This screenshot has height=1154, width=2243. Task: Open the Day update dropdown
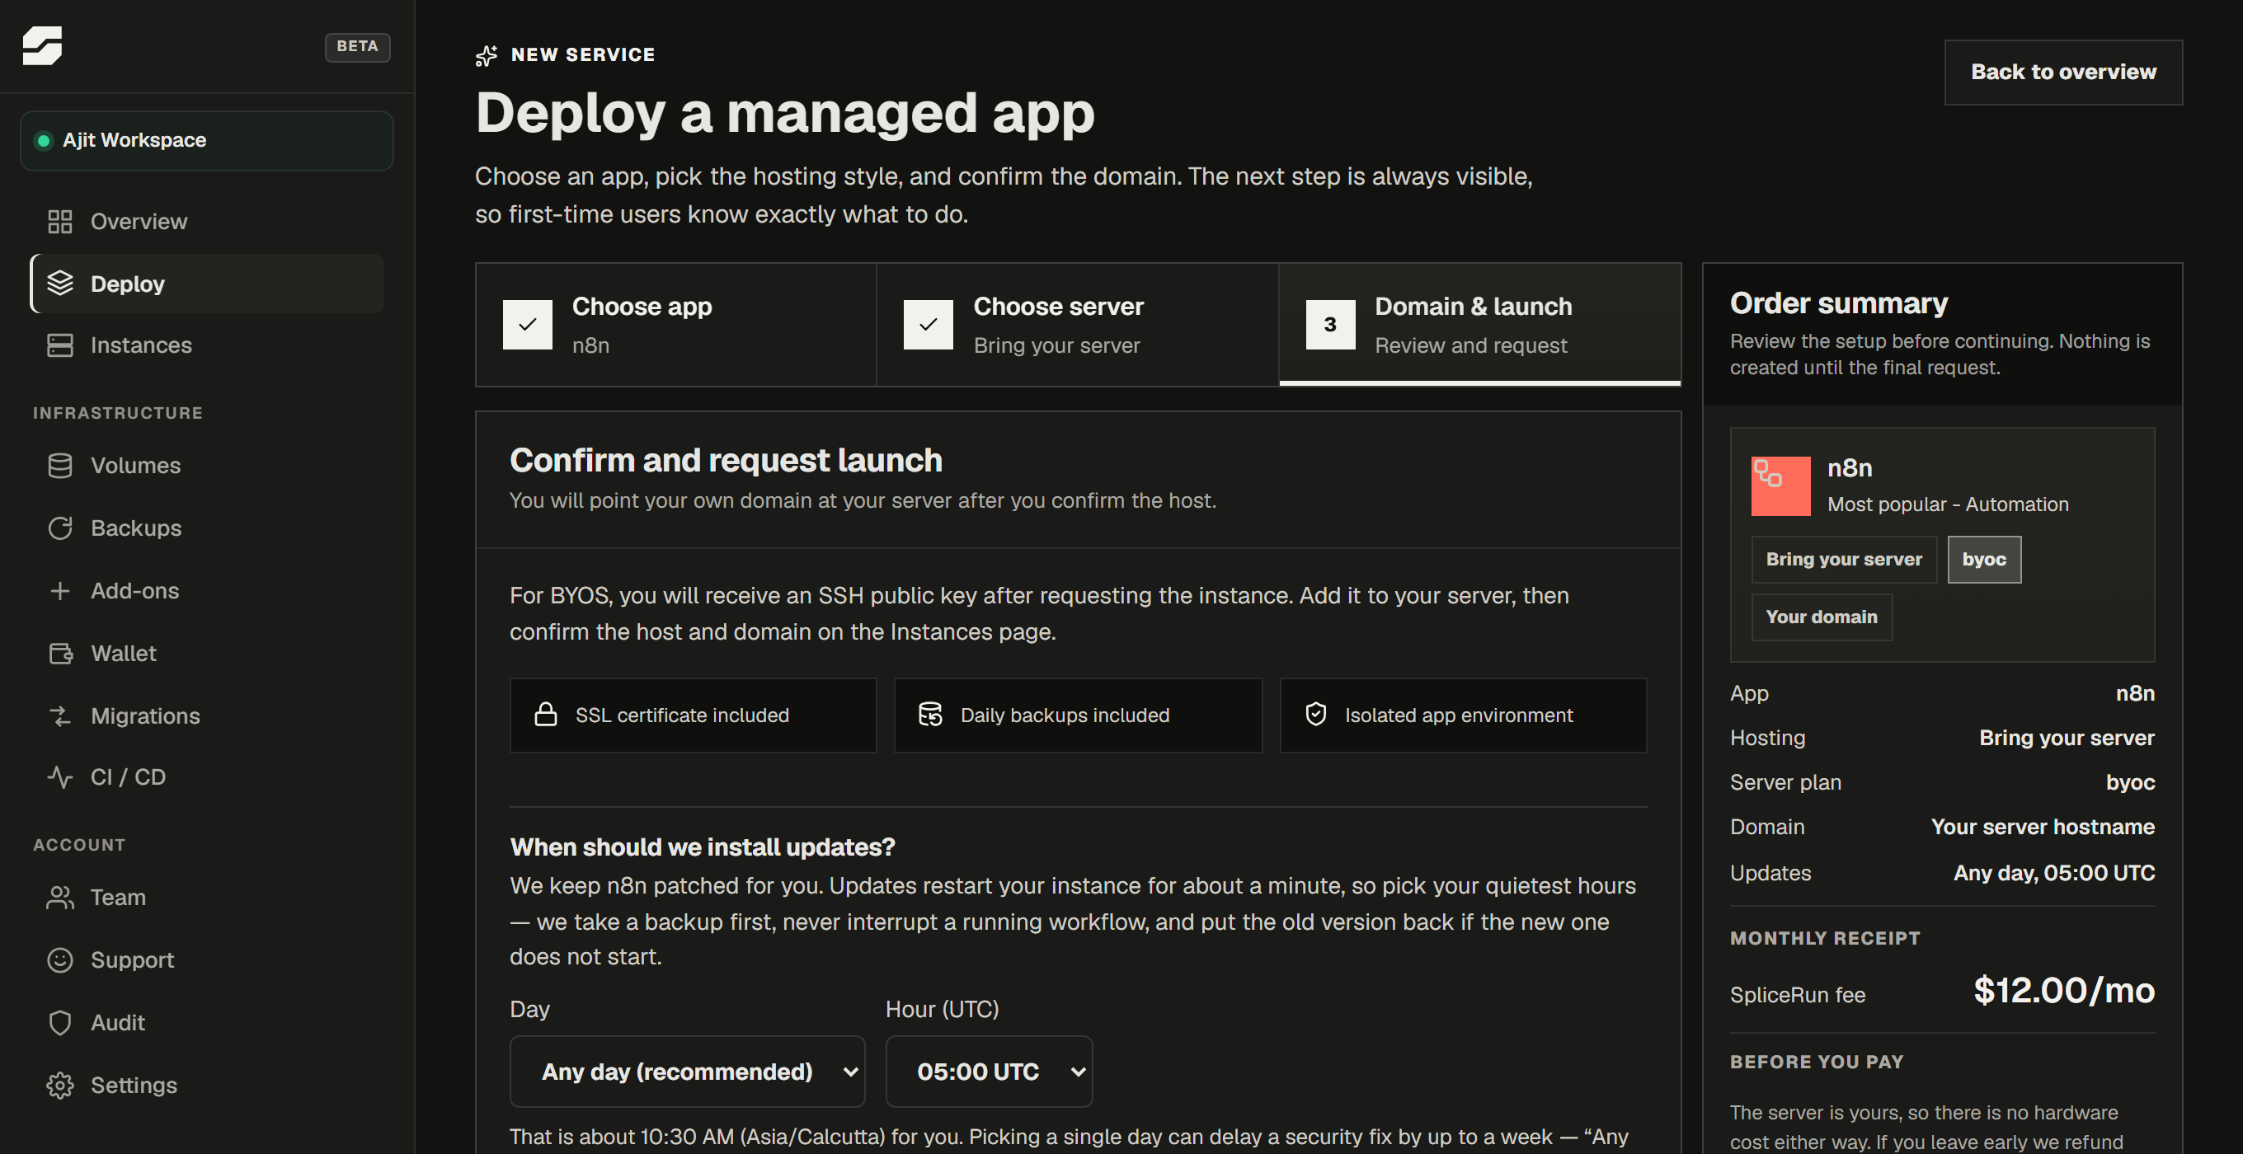click(687, 1072)
